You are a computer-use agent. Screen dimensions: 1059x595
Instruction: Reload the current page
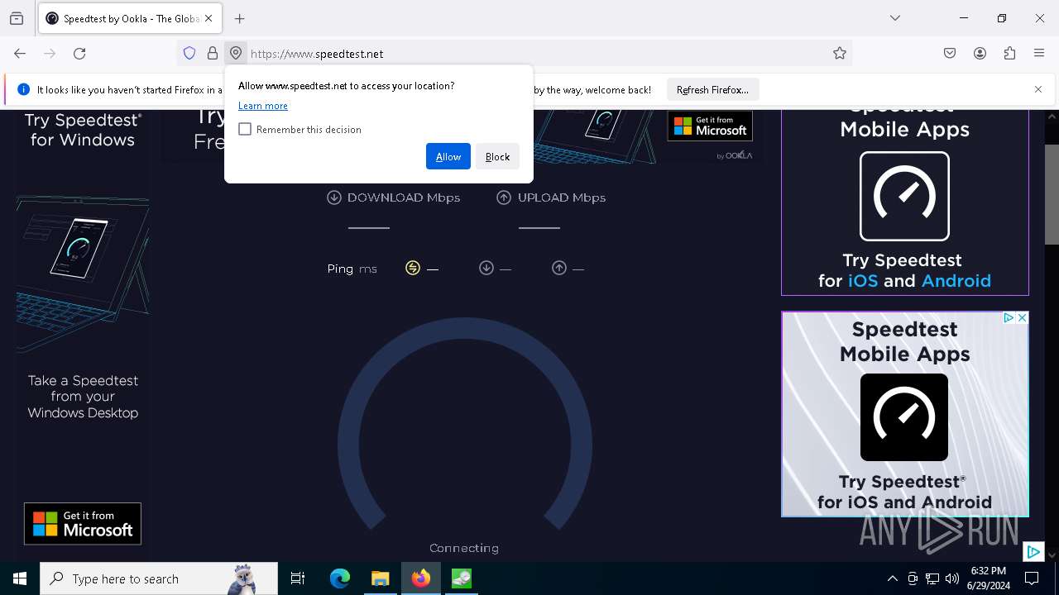pos(79,54)
